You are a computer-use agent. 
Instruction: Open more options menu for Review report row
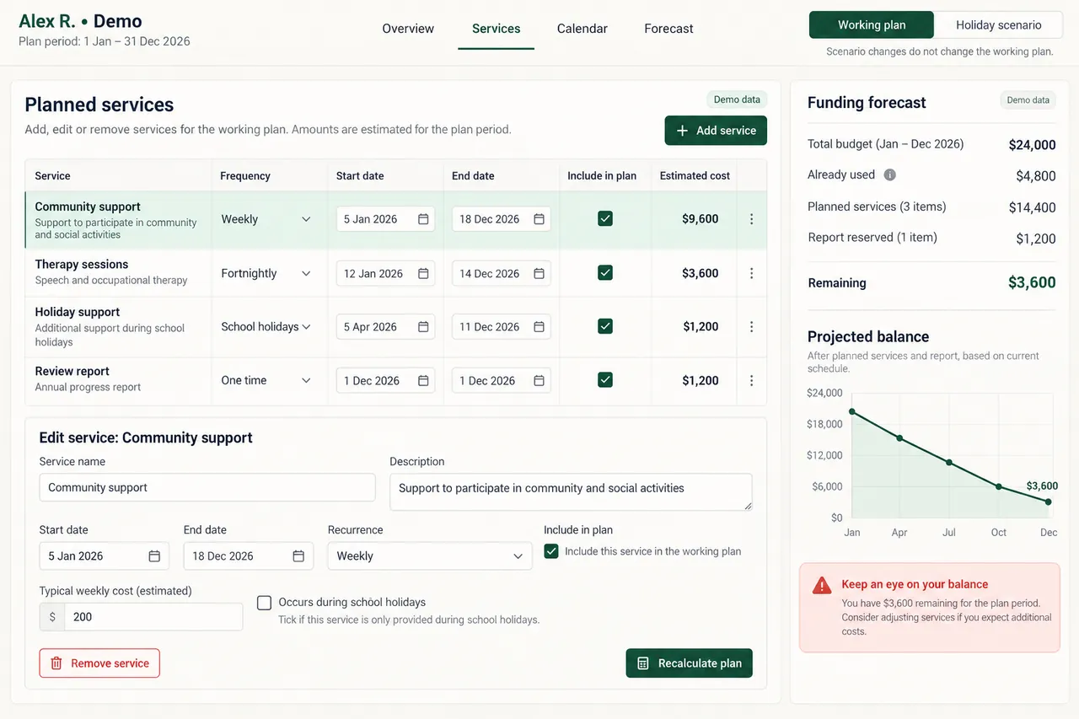[751, 381]
